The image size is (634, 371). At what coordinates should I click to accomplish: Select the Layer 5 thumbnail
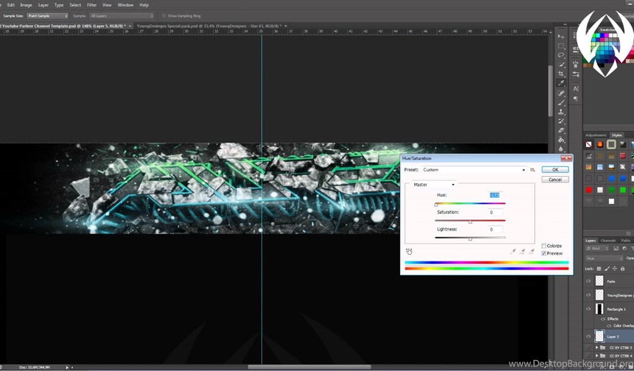pos(599,336)
